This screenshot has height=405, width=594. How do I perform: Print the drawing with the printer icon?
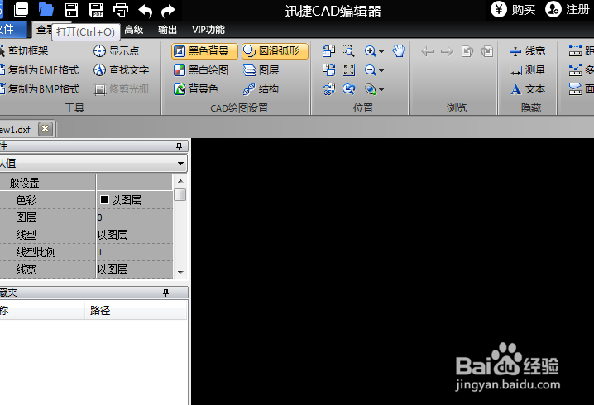tap(121, 10)
